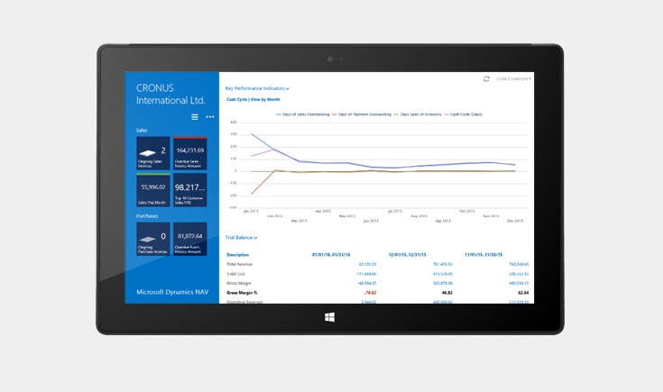Click the Gross Margin row label
The width and height of the screenshot is (663, 392).
(x=239, y=284)
